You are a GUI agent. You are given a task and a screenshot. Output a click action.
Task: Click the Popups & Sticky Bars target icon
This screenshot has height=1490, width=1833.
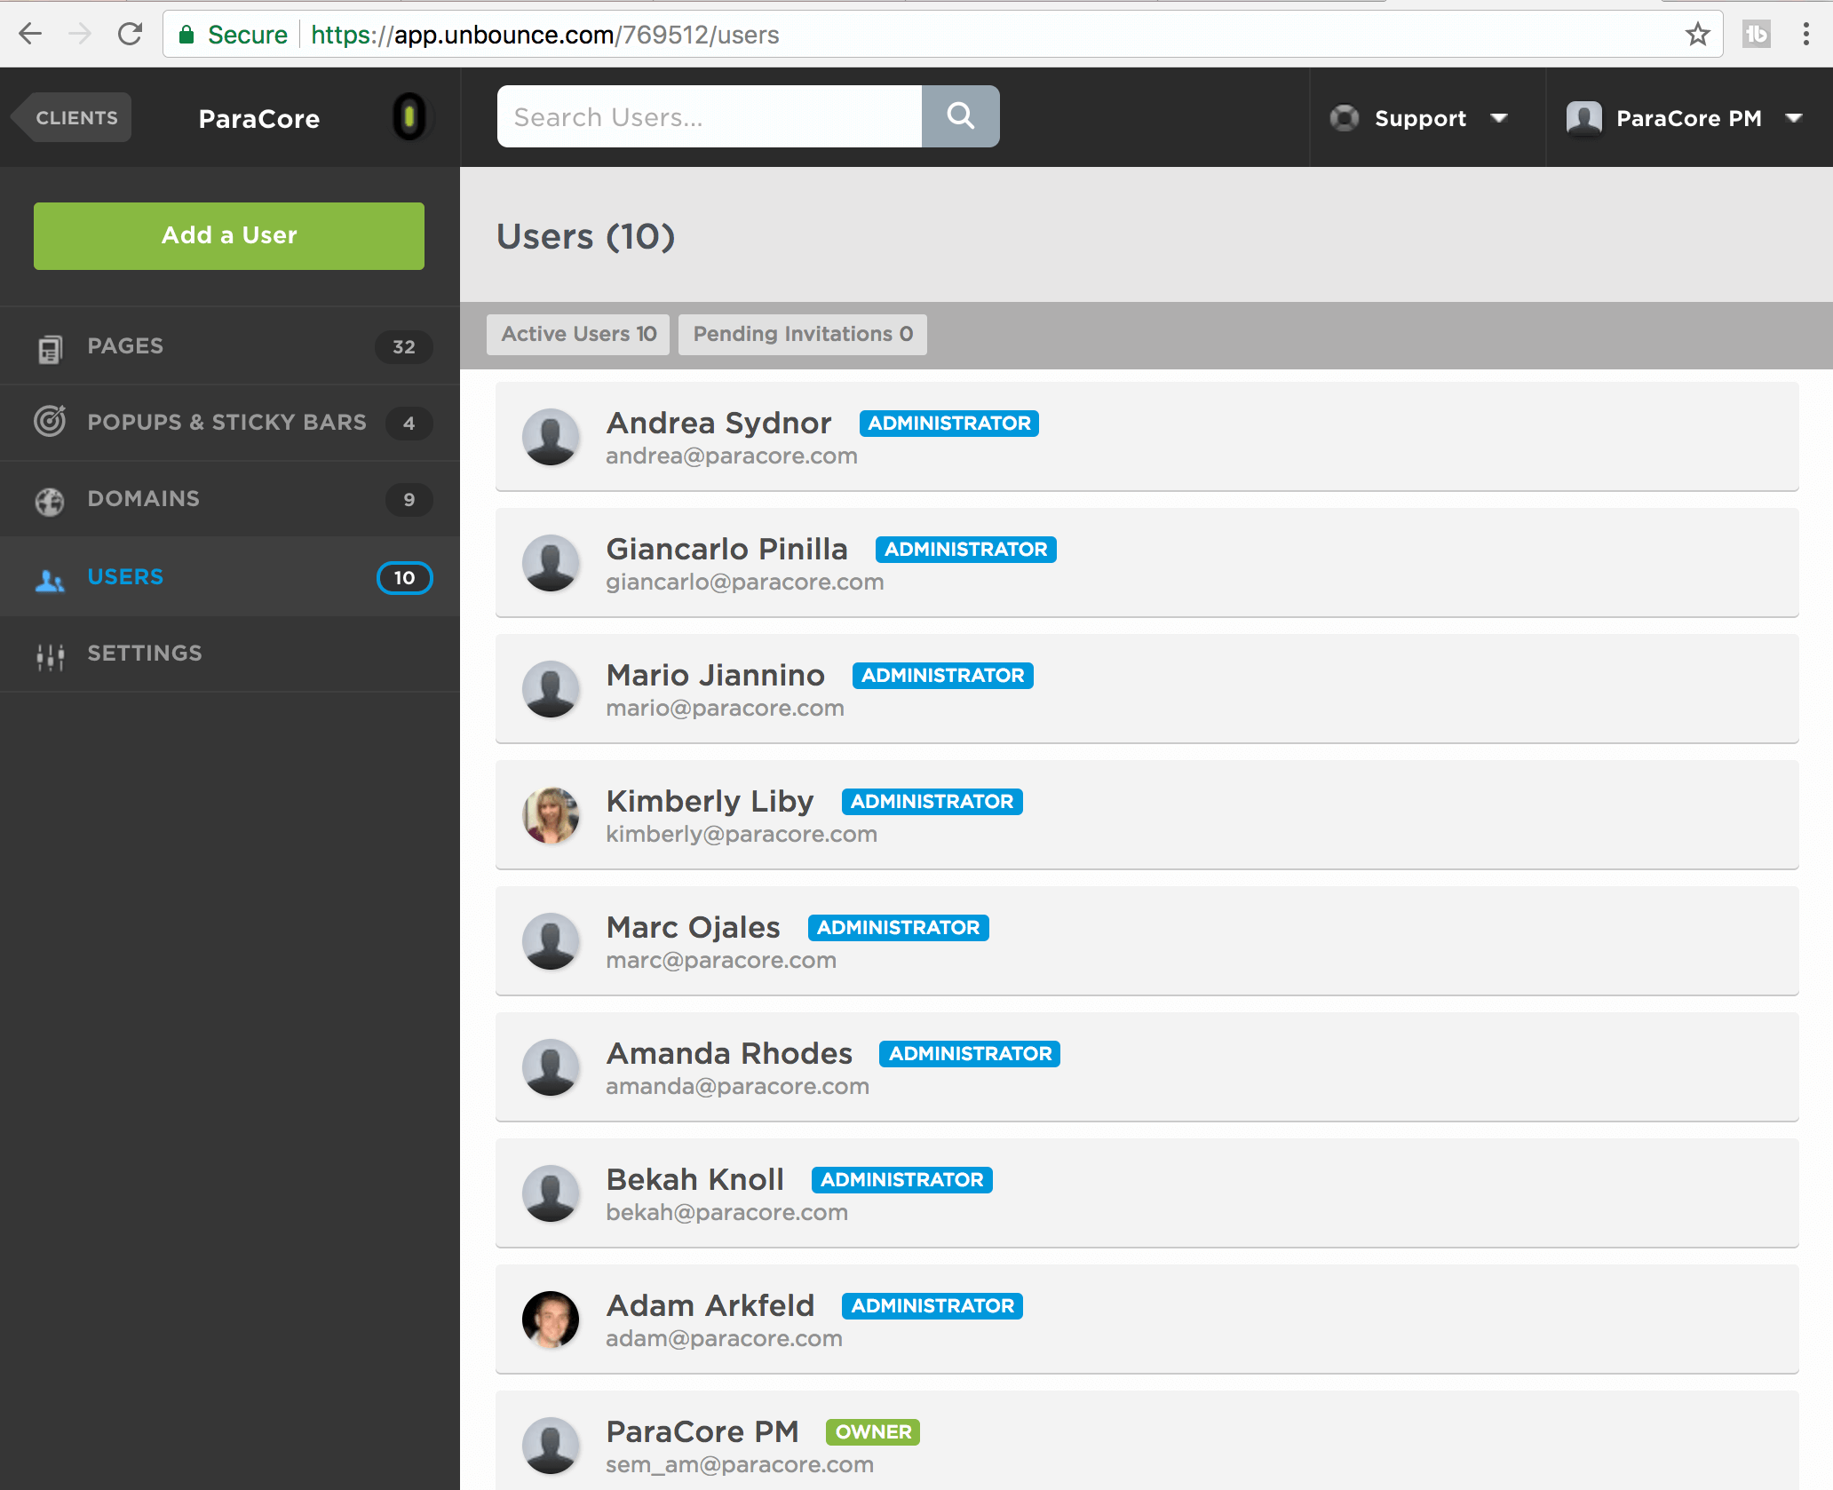click(50, 421)
